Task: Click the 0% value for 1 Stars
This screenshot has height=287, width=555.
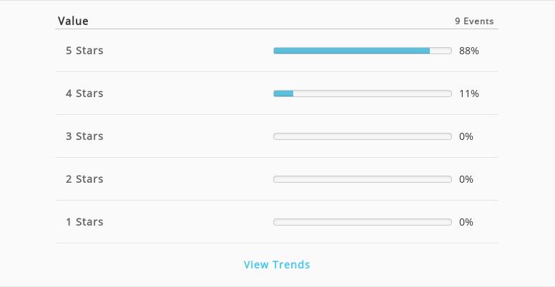Action: point(466,222)
